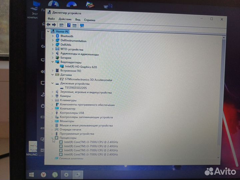This screenshot has width=240, height=180.
Task: Expand the Bluetooth category
Action: click(x=53, y=36)
